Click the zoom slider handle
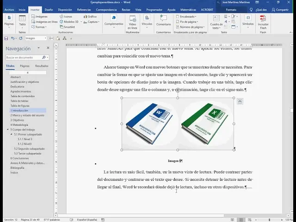The width and height of the screenshot is (296, 222). pos(269,220)
